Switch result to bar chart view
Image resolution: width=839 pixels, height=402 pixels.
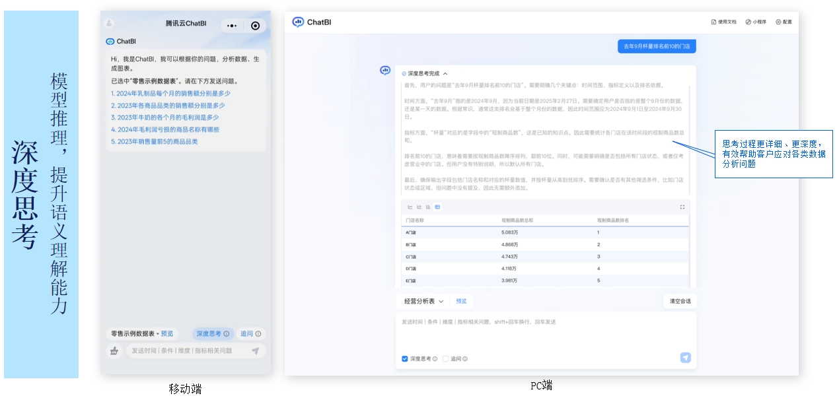(419, 207)
